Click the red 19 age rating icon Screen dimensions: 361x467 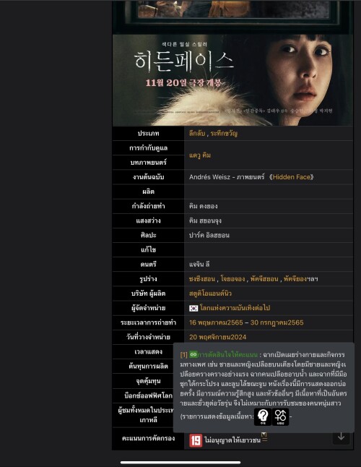(x=196, y=440)
